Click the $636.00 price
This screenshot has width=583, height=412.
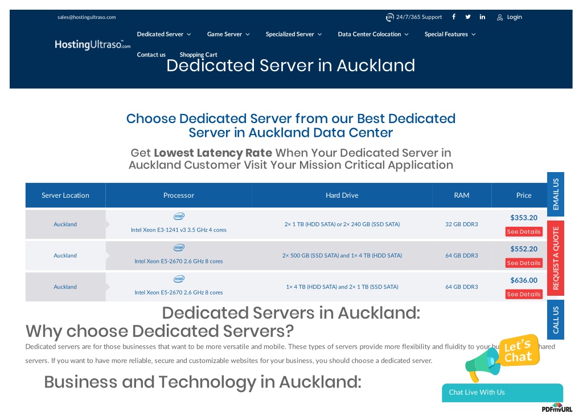[x=524, y=280]
